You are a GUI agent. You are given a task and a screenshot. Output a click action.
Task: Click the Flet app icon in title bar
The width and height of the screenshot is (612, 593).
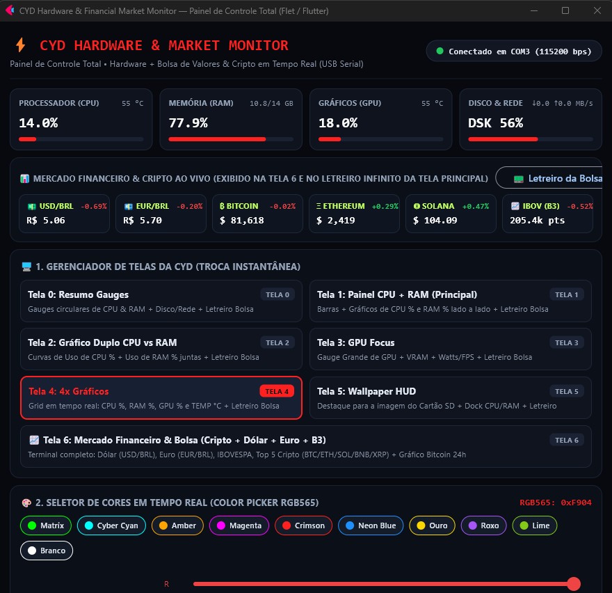(10, 10)
